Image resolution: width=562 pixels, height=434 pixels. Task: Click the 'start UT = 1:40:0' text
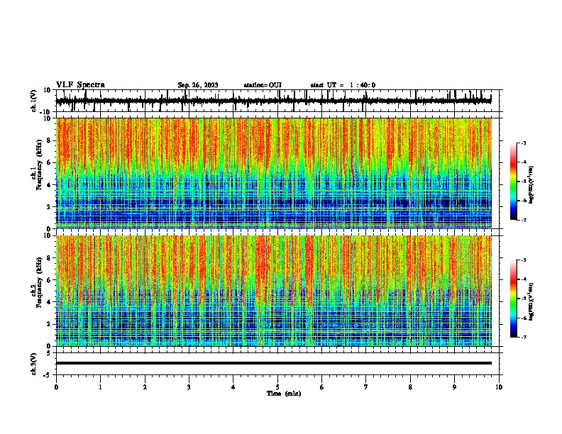(x=343, y=85)
